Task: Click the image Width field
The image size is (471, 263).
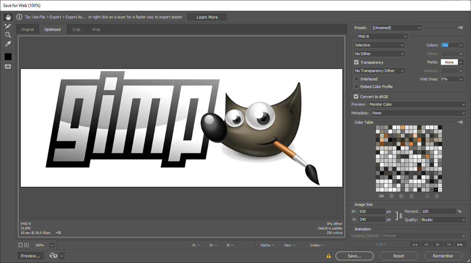Action: click(x=372, y=211)
